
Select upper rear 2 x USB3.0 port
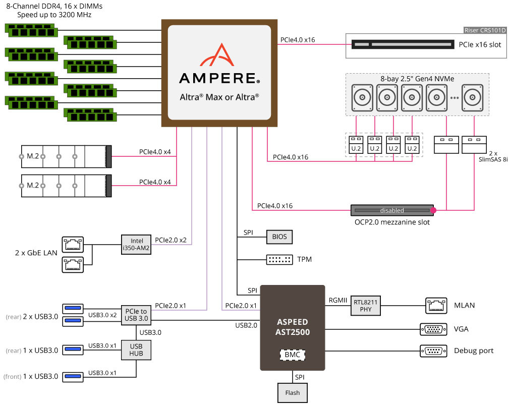coord(73,308)
